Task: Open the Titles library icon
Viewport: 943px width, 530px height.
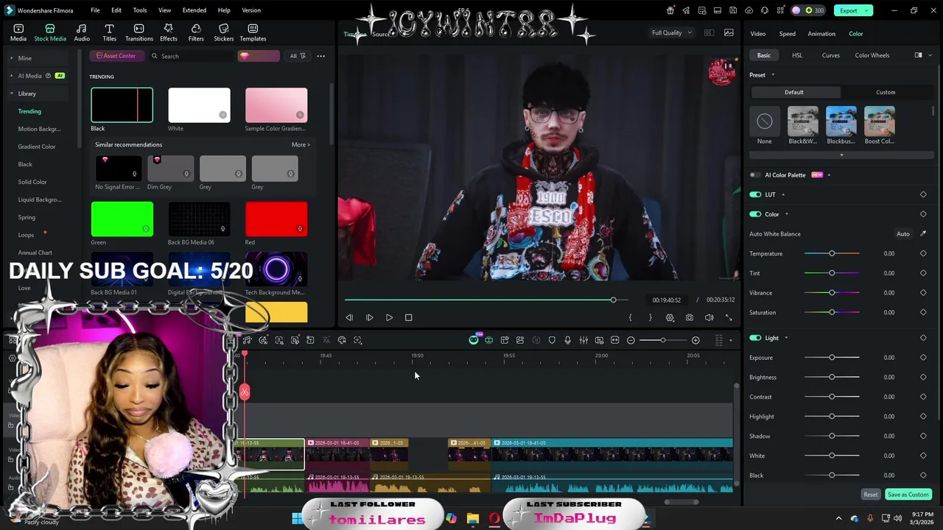Action: 109,29
